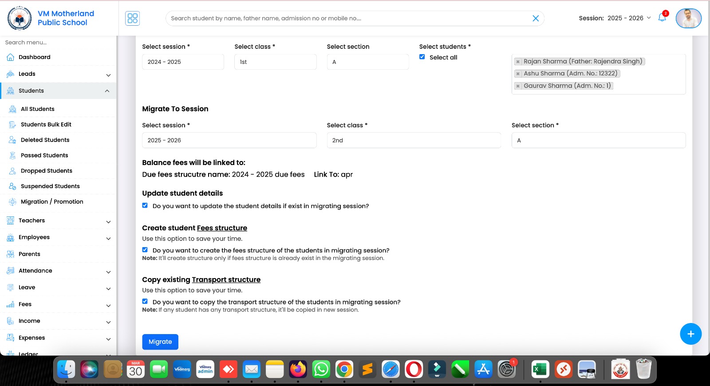Open the Fees structure link
This screenshot has width=710, height=386.
222,228
